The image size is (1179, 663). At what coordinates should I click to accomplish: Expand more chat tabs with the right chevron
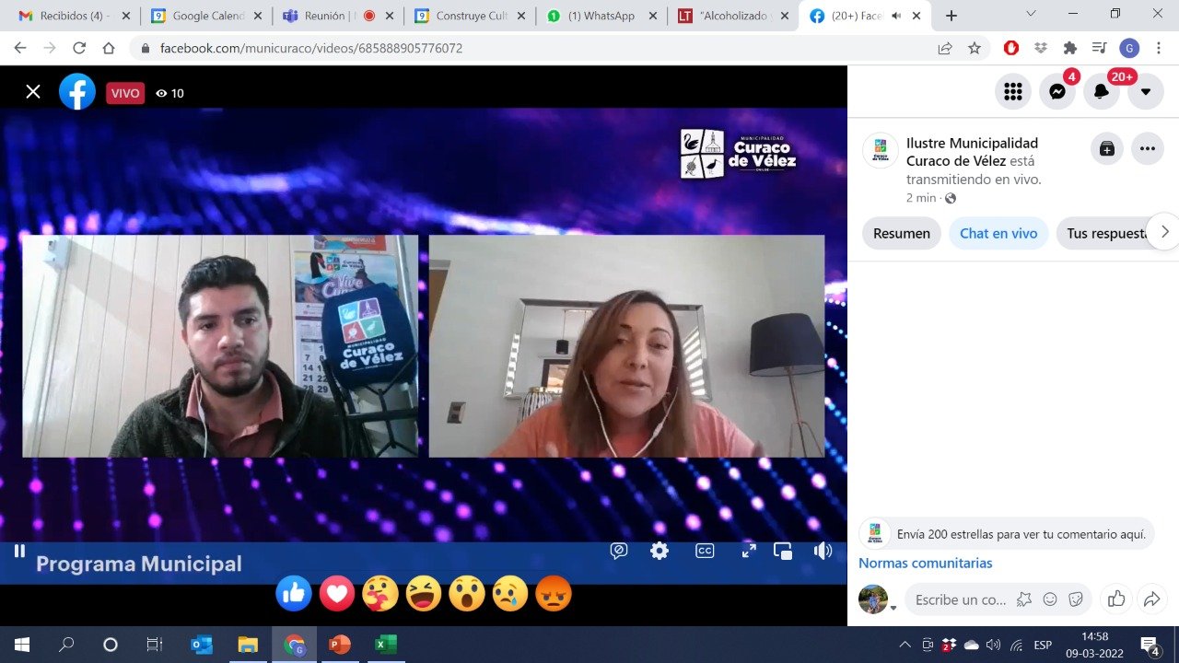[1164, 232]
